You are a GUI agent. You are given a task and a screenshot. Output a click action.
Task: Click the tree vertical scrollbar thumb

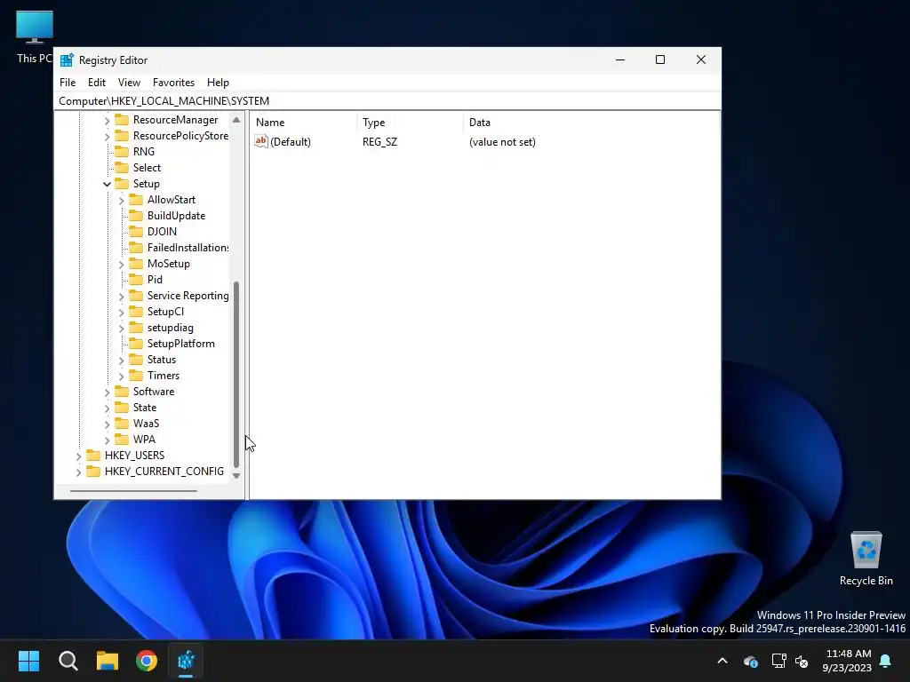coord(236,375)
